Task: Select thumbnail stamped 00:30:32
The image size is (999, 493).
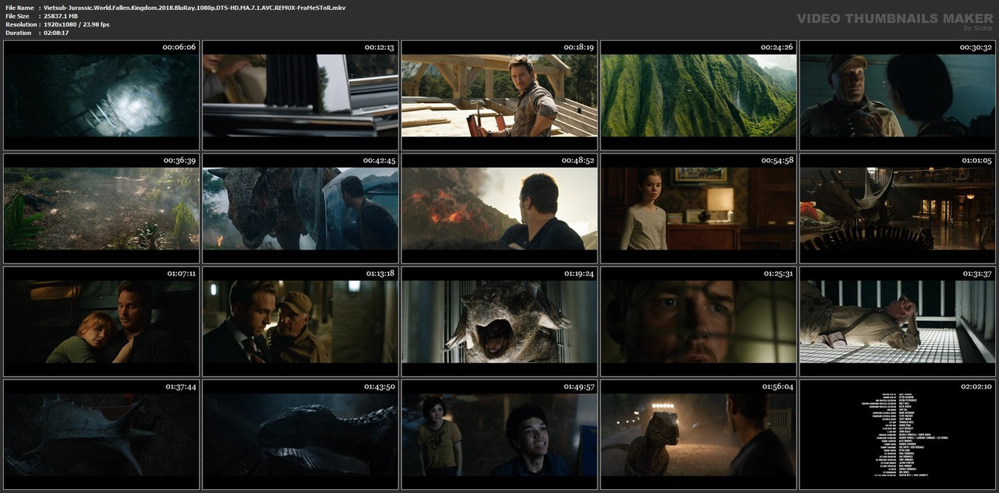Action: click(898, 95)
